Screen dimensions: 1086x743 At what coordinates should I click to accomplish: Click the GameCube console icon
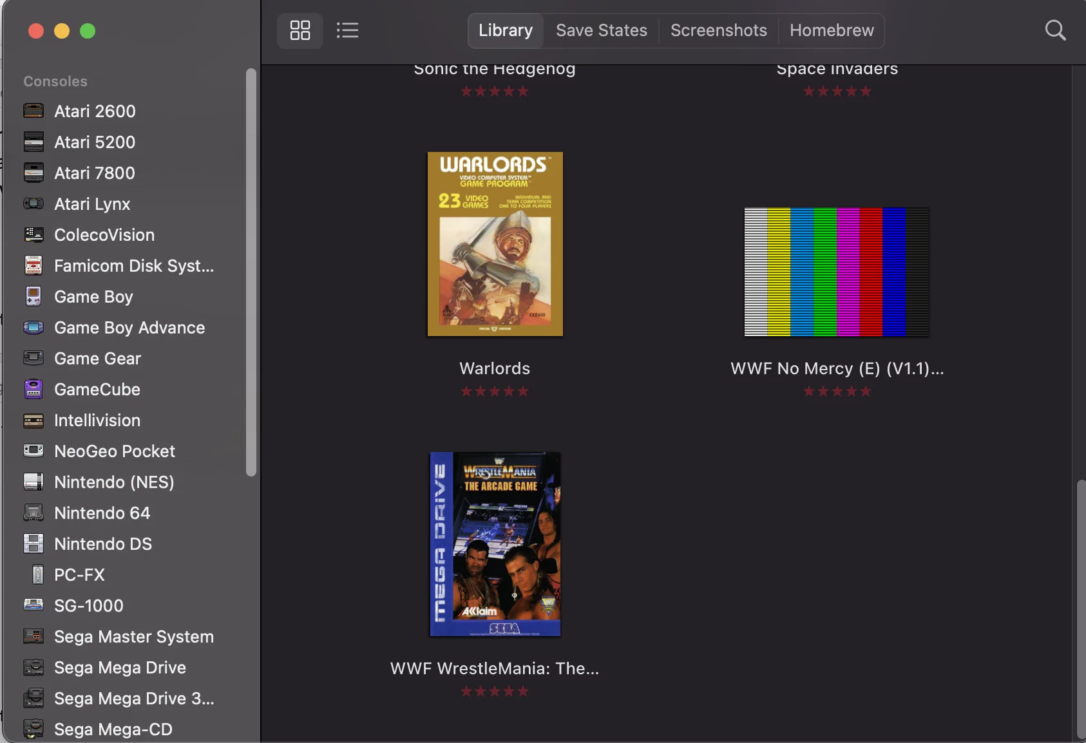33,389
